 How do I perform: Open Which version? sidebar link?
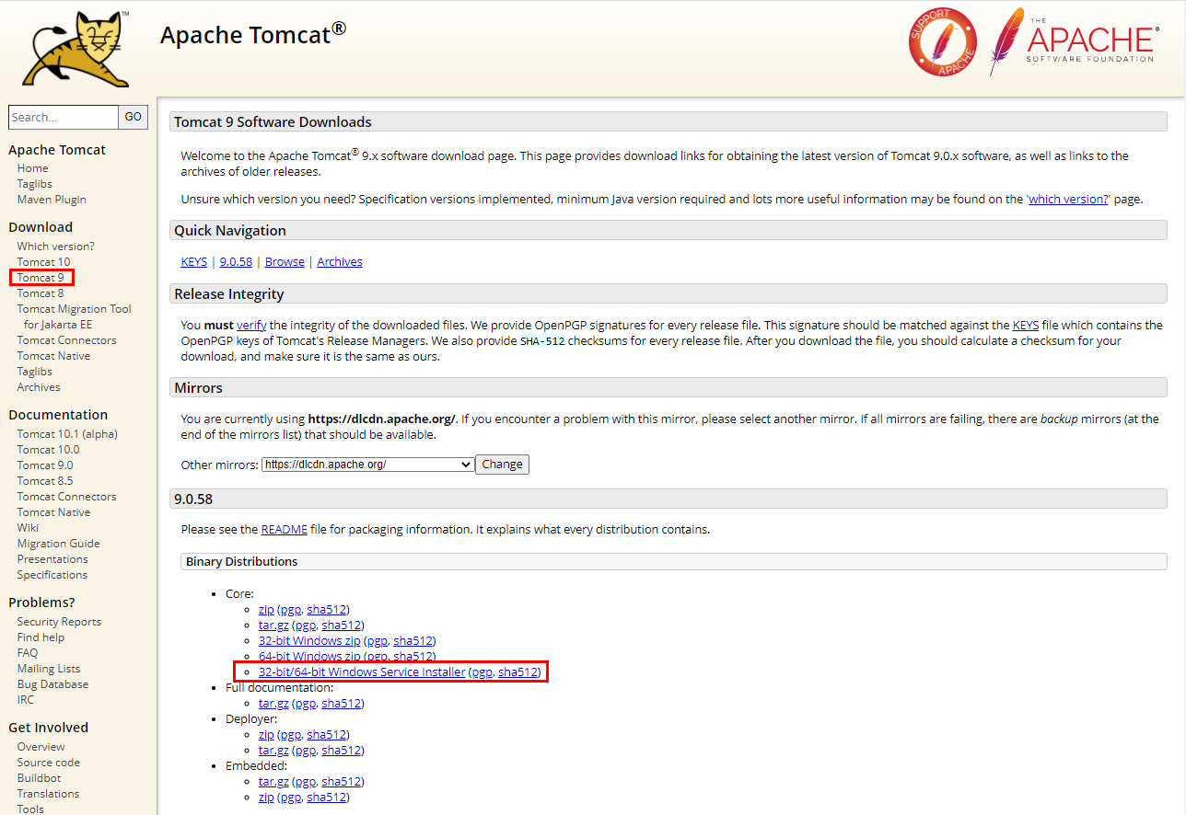click(55, 247)
